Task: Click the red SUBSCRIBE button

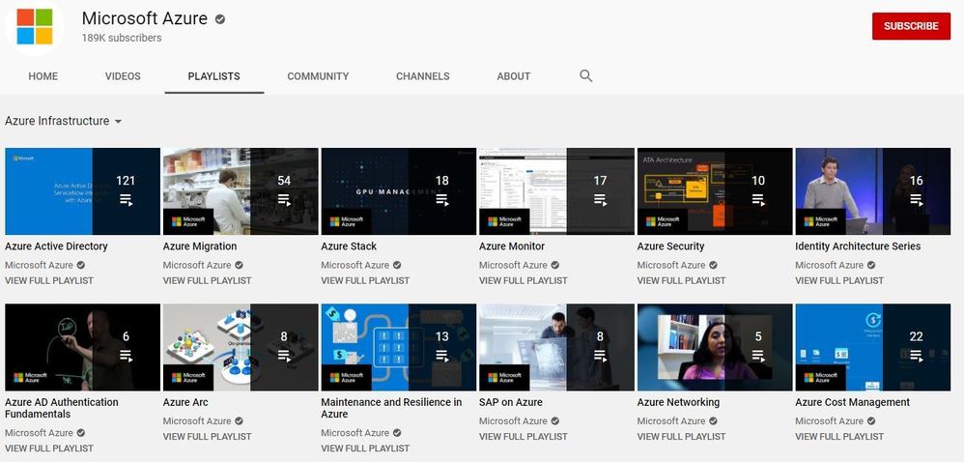Action: [x=911, y=26]
